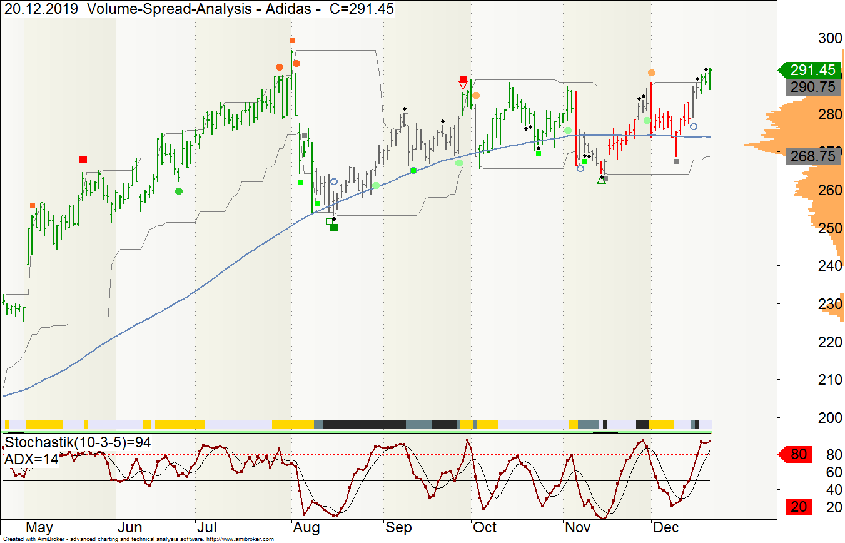Click the Jun month label on time axis
This screenshot has width=845, height=543.
(130, 527)
